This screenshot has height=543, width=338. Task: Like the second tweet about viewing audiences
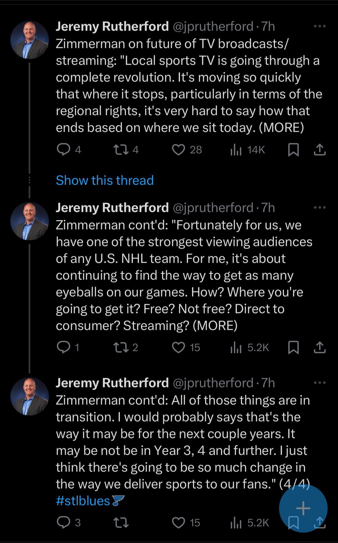(178, 347)
